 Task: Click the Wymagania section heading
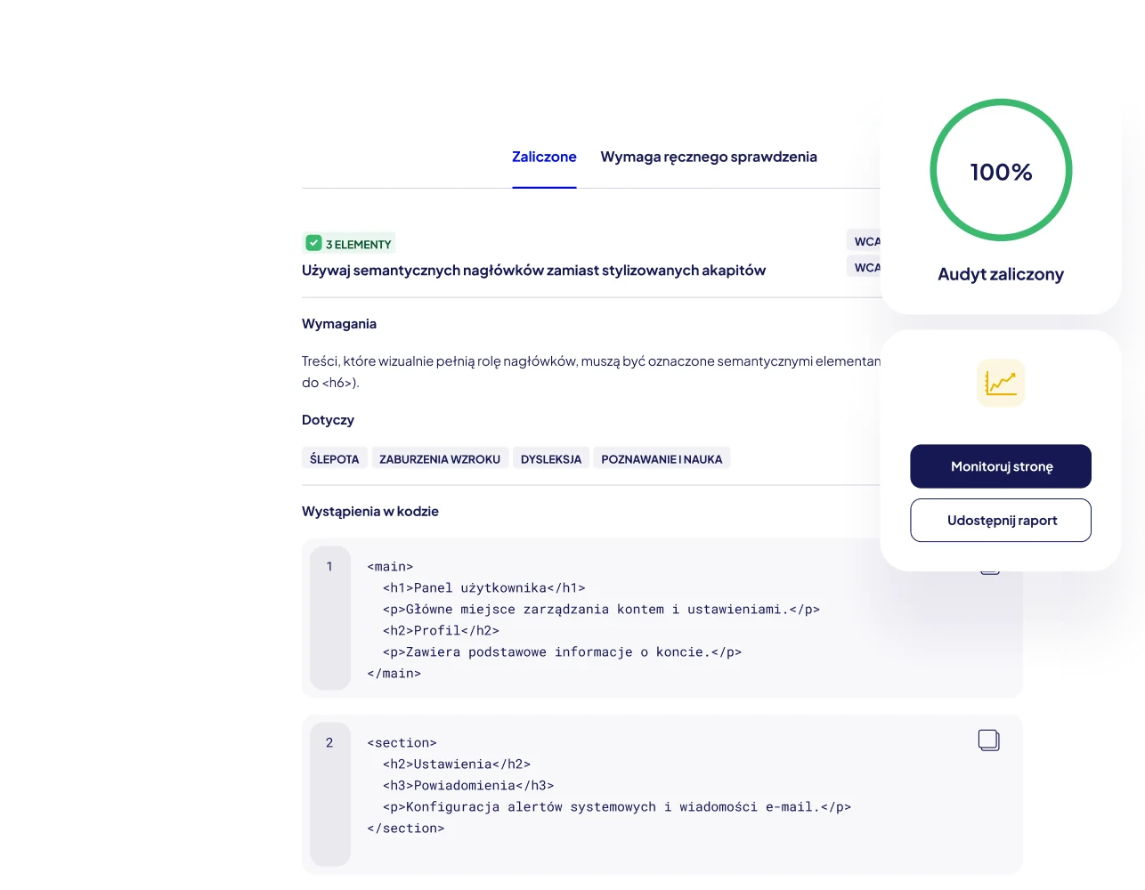339,324
